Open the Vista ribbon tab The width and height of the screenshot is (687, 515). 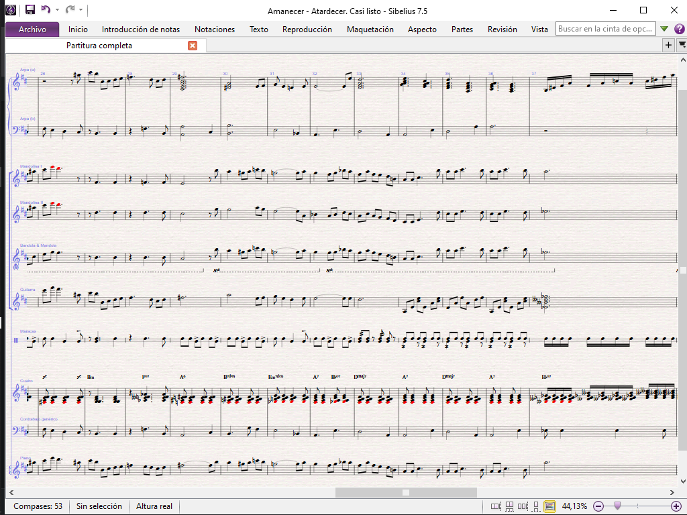click(539, 30)
